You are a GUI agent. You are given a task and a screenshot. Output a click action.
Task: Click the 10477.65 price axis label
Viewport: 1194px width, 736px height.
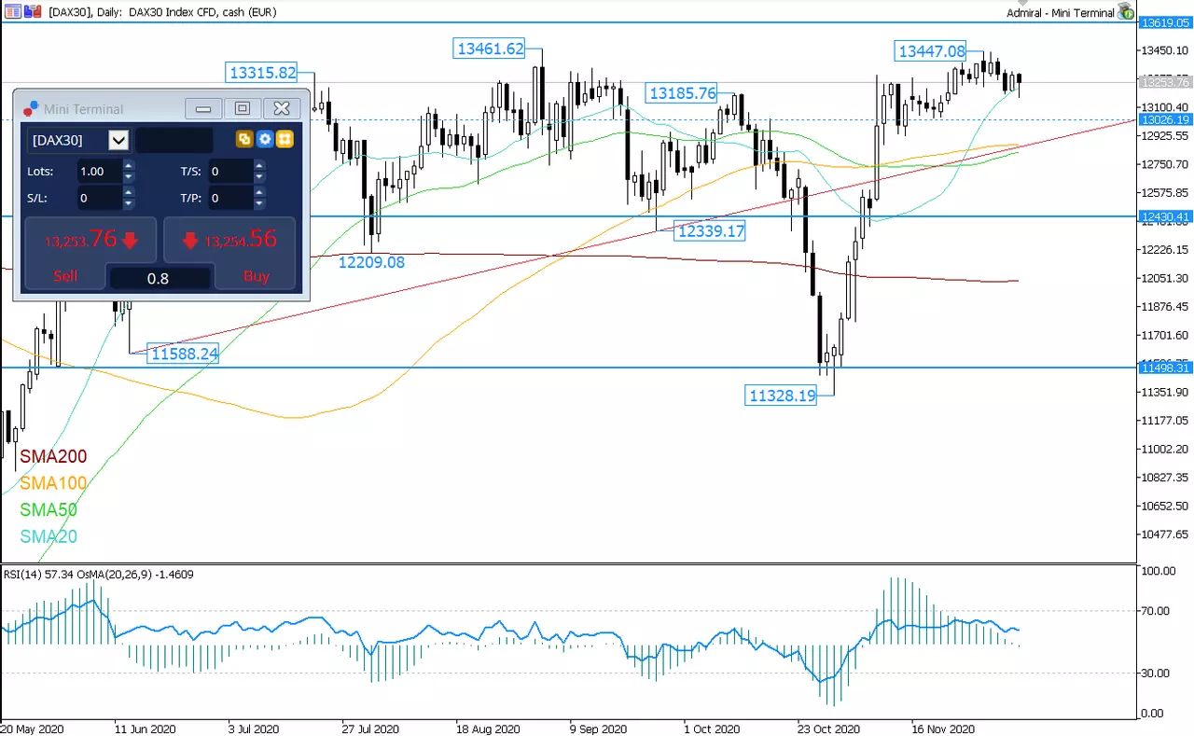tap(1165, 535)
